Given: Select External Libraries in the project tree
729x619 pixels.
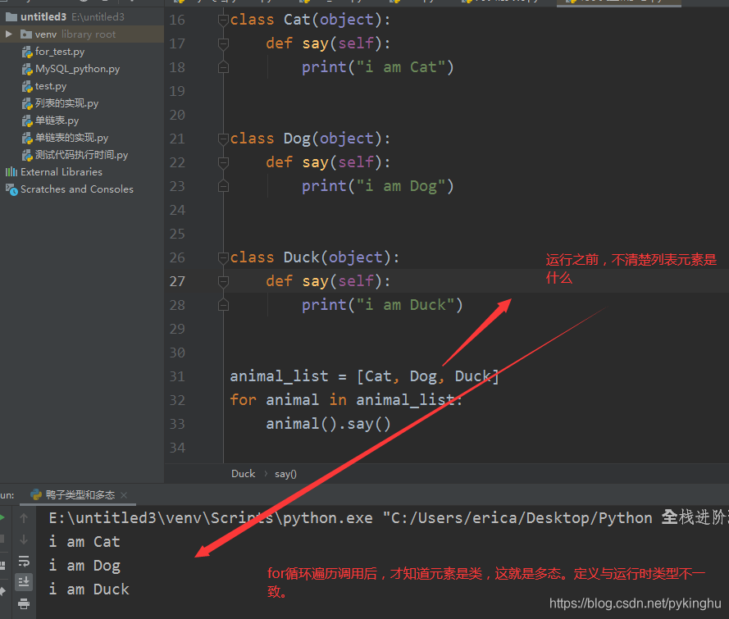Looking at the screenshot, I should tap(62, 172).
